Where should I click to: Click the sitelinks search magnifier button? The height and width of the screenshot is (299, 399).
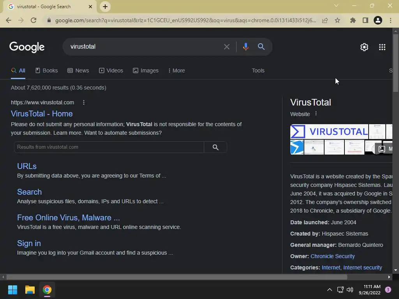215,147
